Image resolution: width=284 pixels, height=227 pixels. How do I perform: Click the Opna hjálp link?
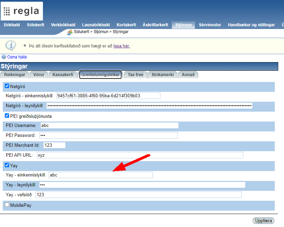17,57
